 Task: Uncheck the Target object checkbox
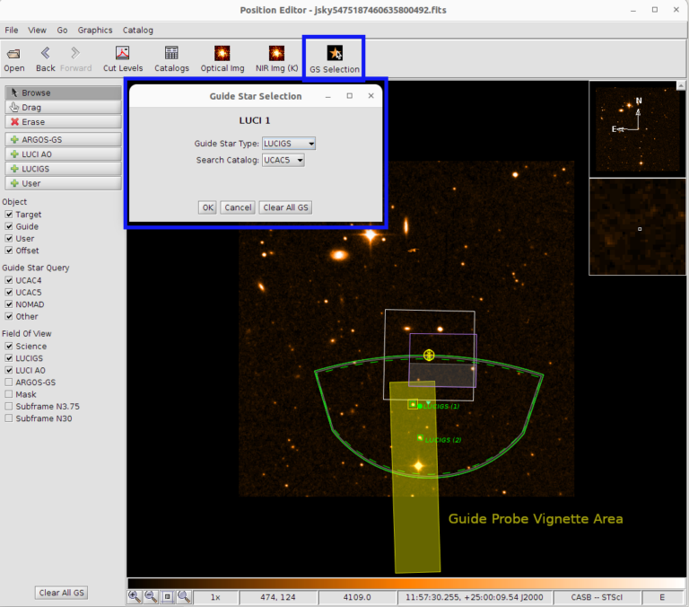(x=9, y=215)
